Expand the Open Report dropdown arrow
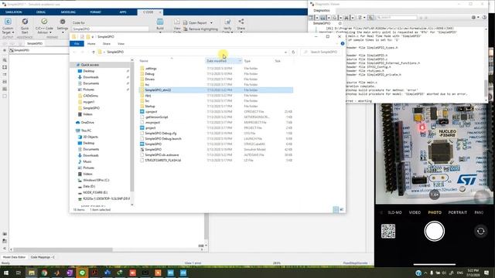 pos(211,23)
